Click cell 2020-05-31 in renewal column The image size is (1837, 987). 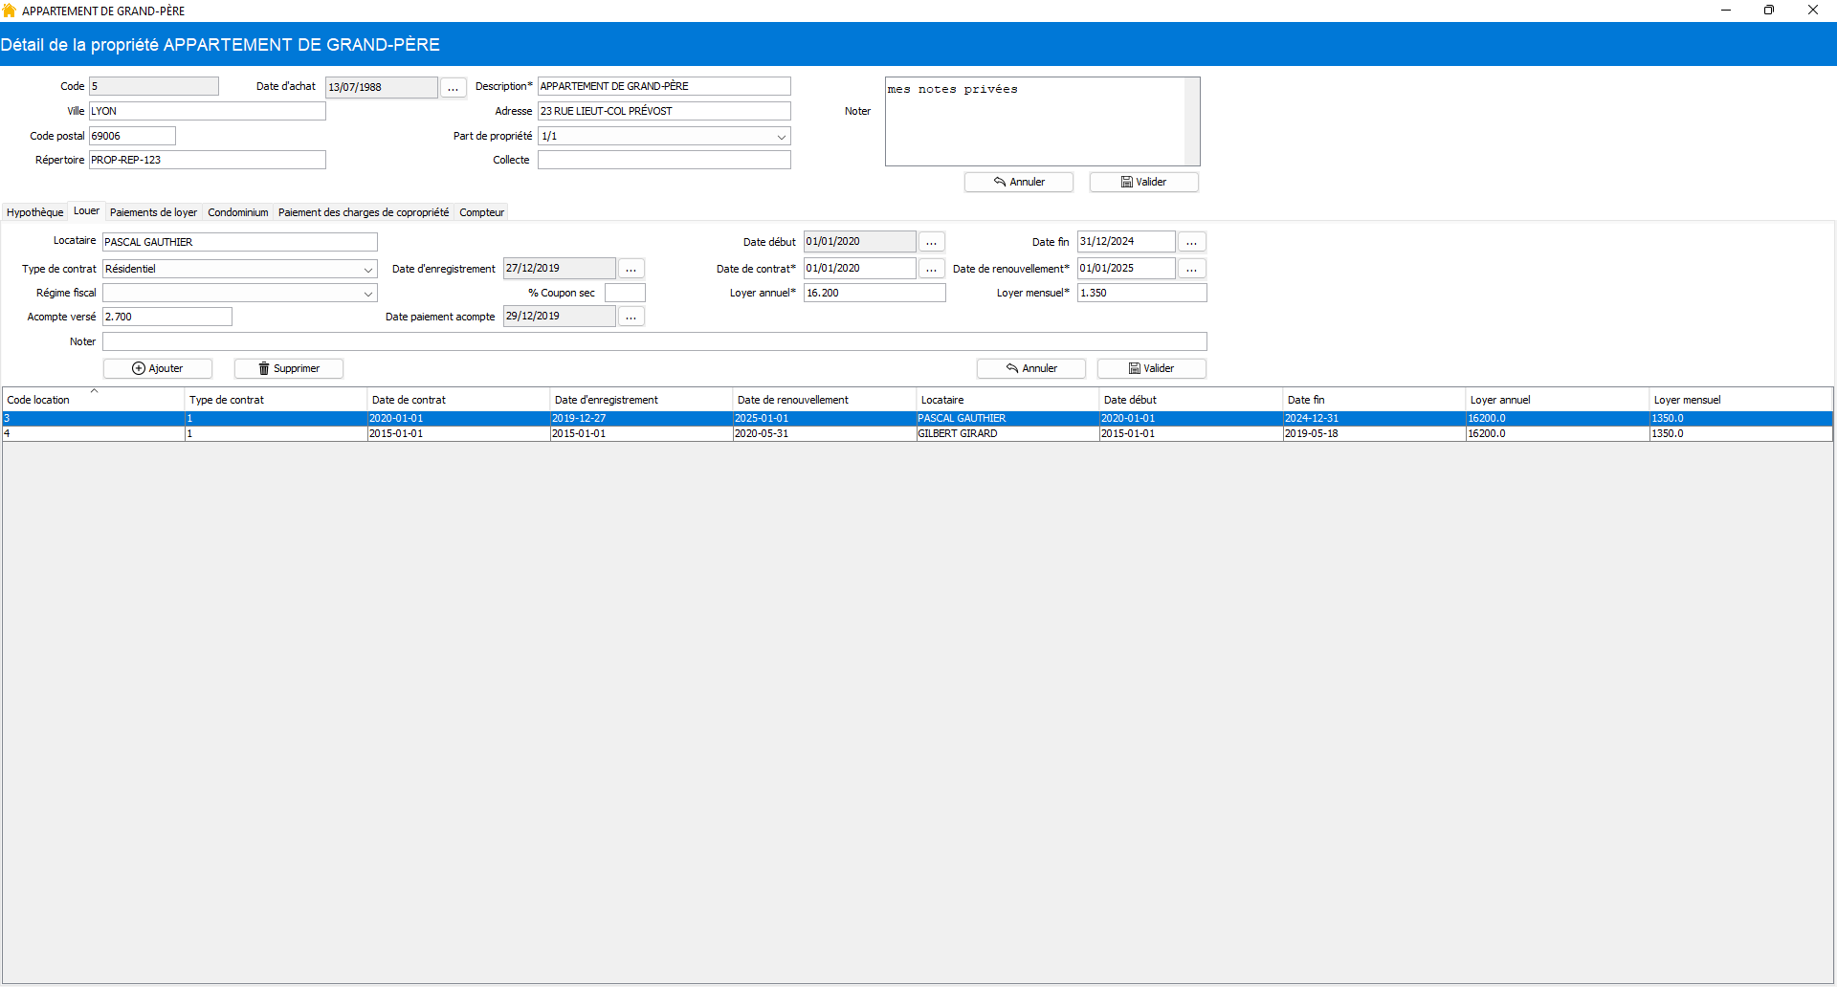(x=825, y=434)
